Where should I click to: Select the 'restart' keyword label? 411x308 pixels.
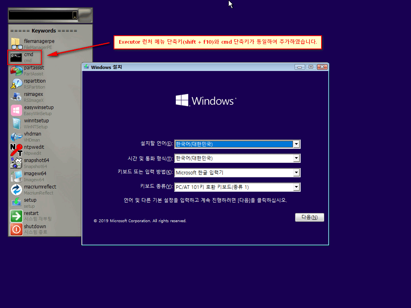[x=31, y=213]
